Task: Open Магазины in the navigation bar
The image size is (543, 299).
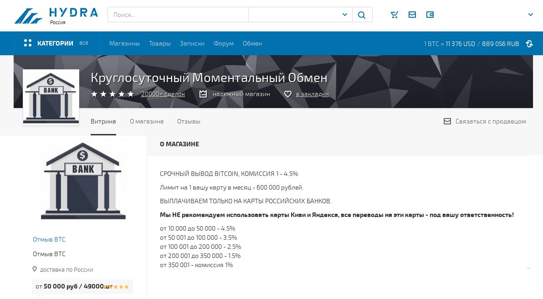Action: [x=124, y=43]
